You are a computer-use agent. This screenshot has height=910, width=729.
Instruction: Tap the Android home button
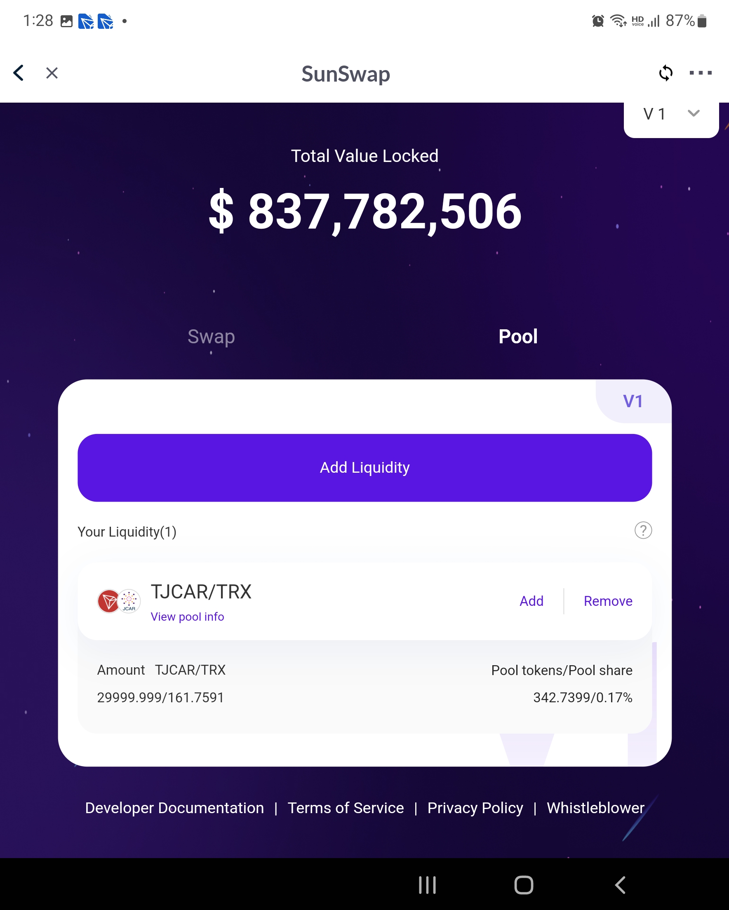524,885
